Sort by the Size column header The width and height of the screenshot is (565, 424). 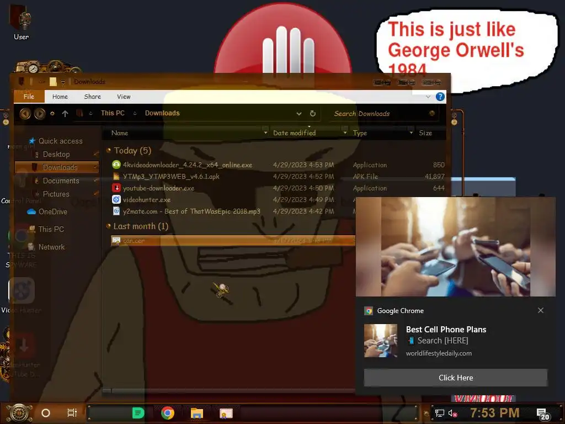pos(425,133)
